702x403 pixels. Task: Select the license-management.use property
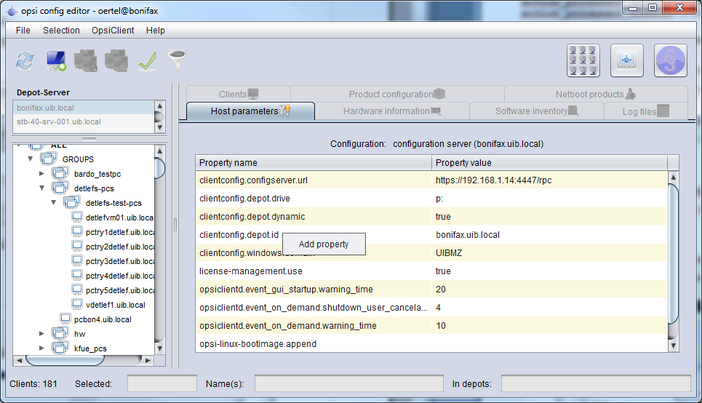pyautogui.click(x=431, y=271)
